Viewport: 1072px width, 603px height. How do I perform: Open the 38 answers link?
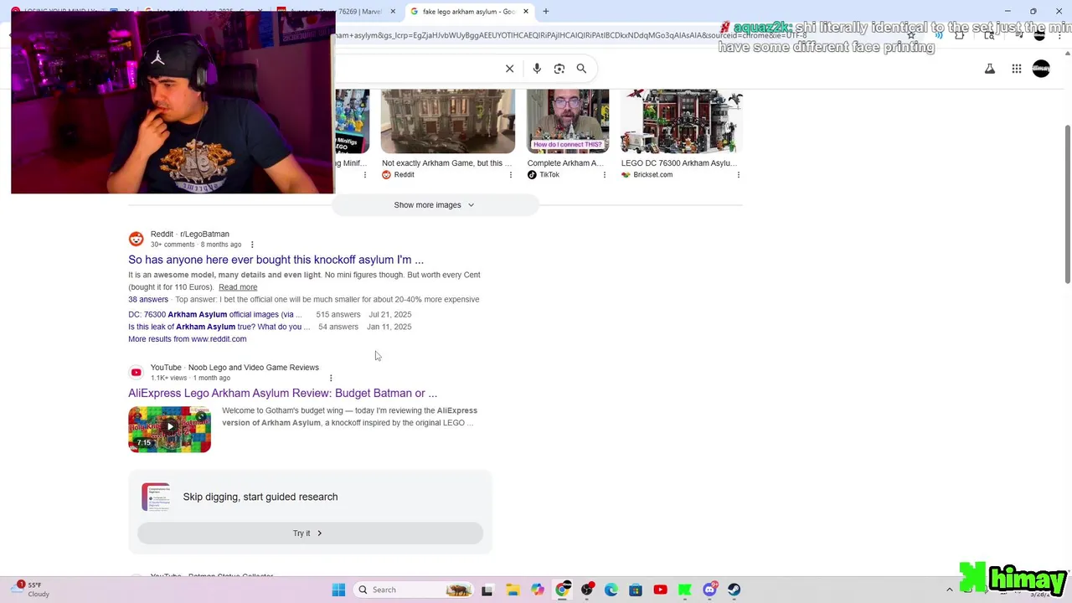tap(148, 300)
